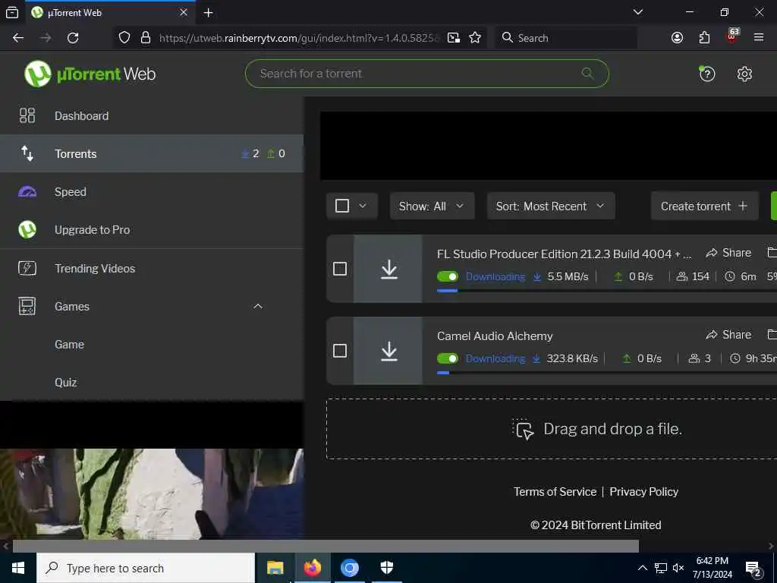Click download arrow tile for FL Studio torrent
777x583 pixels.
point(388,269)
